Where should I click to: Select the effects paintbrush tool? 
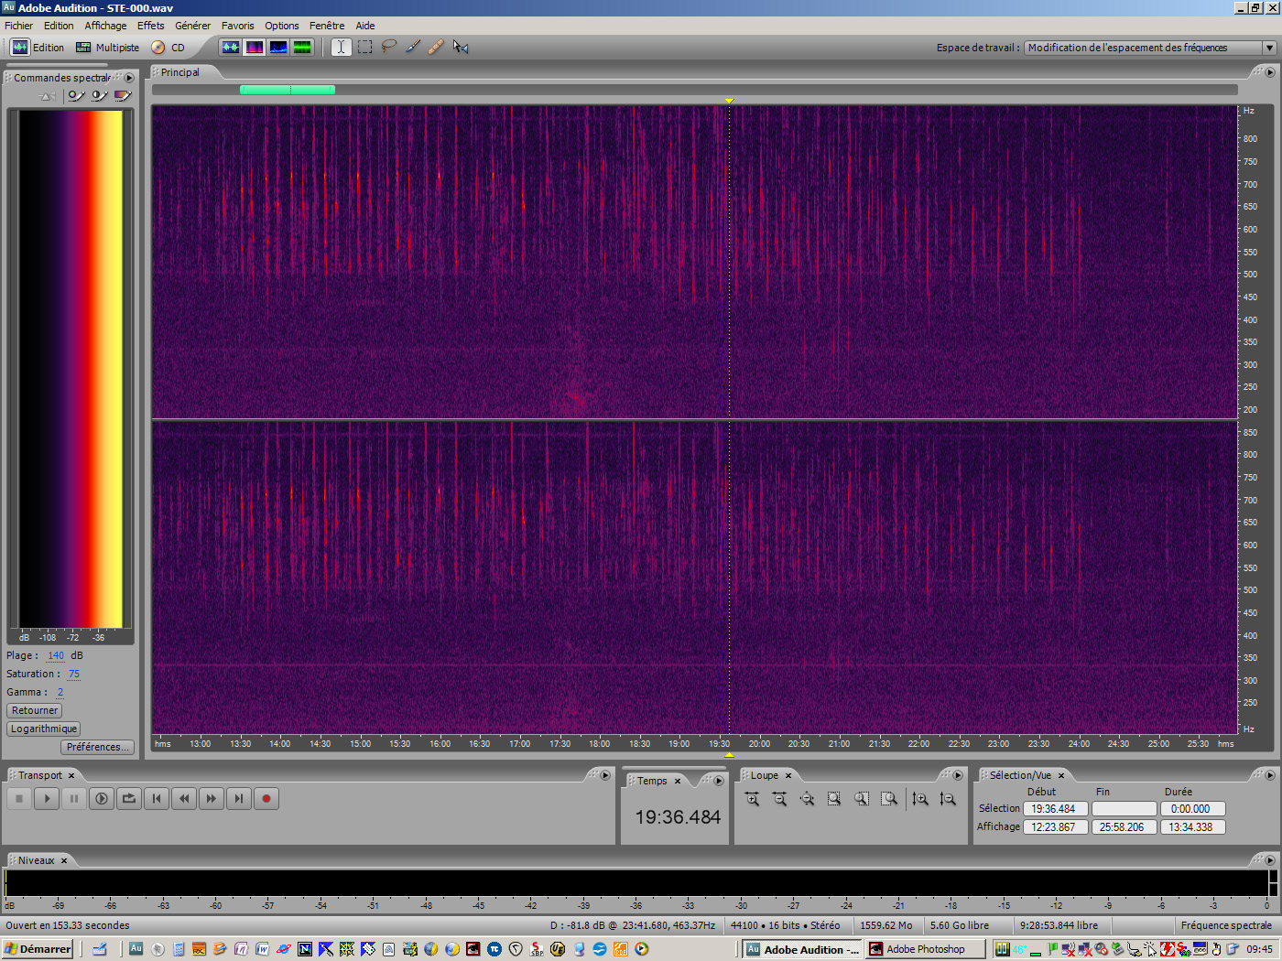(x=412, y=47)
